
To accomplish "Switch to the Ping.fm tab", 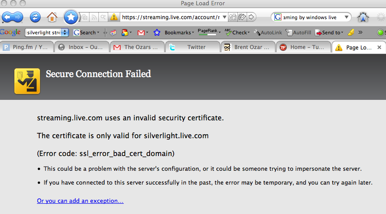I will point(27,47).
